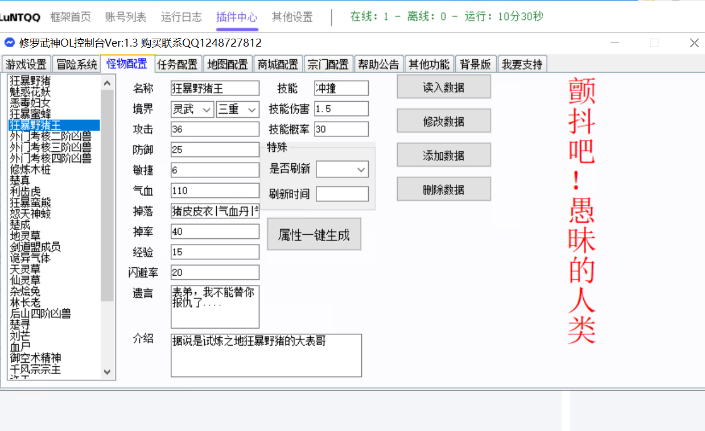Click the 修改数据 button
Viewport: 705px width, 431px height.
pos(443,121)
